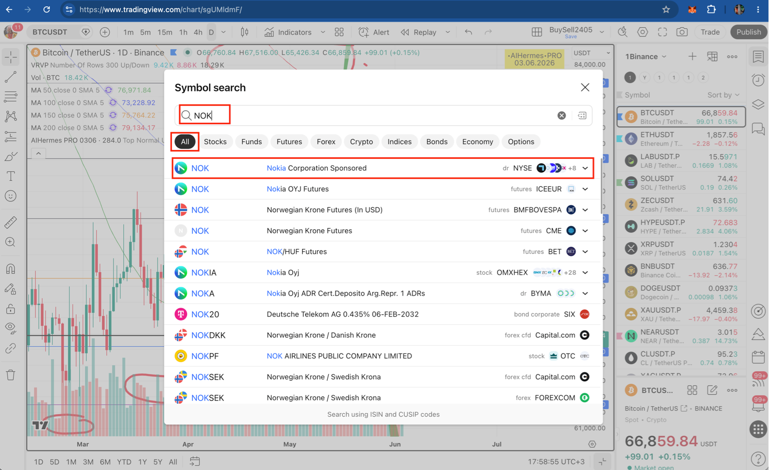Toggle the blue flag beside the chart title
Viewport: 769px width, 470px height.
(x=174, y=52)
